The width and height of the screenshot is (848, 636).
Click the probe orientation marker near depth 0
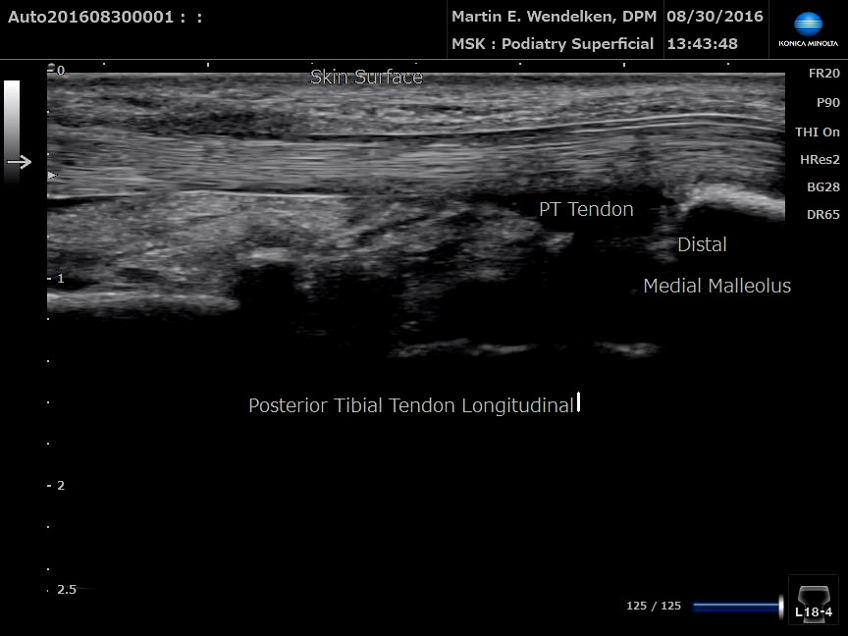point(52,67)
